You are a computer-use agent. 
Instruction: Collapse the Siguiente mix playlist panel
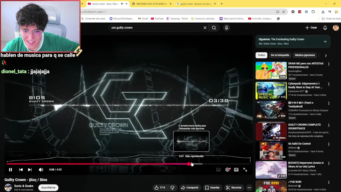325,41
